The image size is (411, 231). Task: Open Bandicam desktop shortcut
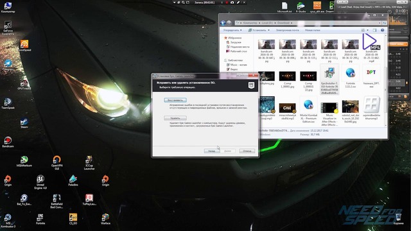(x=8, y=142)
